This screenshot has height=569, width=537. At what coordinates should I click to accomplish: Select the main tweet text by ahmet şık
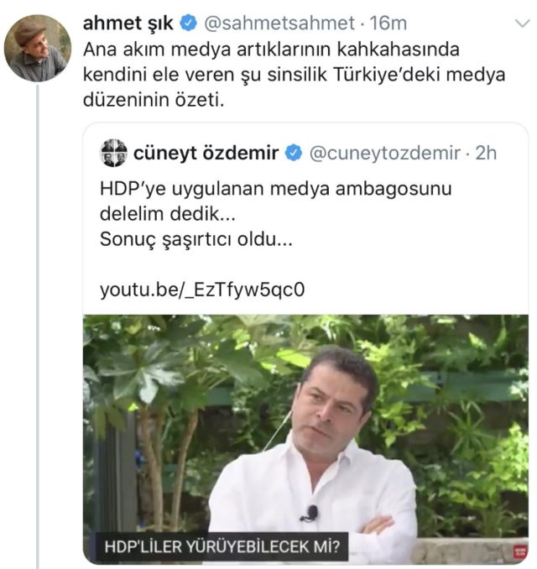294,75
